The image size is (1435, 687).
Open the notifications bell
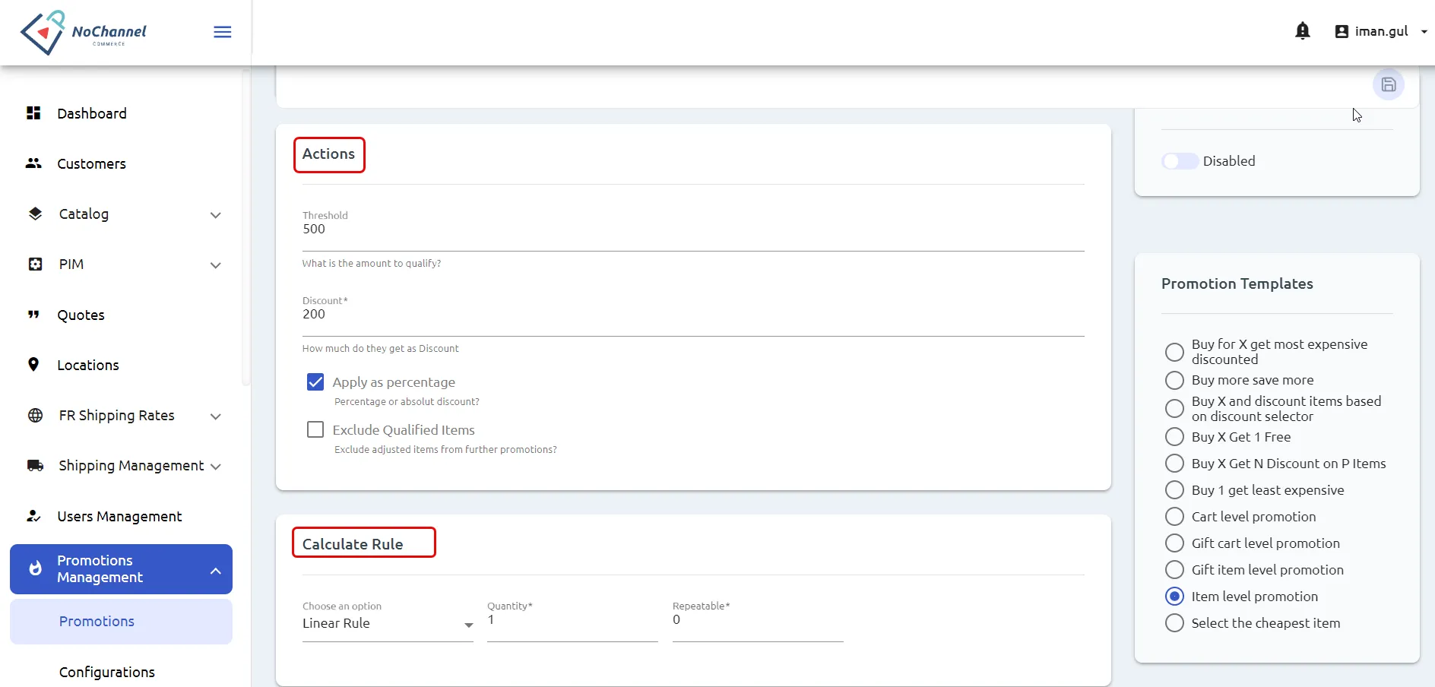click(1303, 31)
